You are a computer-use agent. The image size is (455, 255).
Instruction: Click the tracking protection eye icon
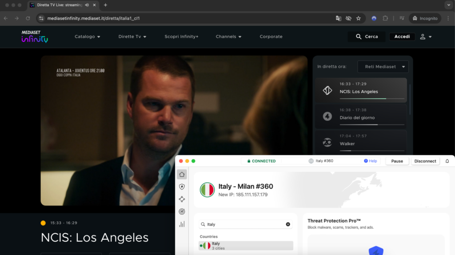(348, 18)
